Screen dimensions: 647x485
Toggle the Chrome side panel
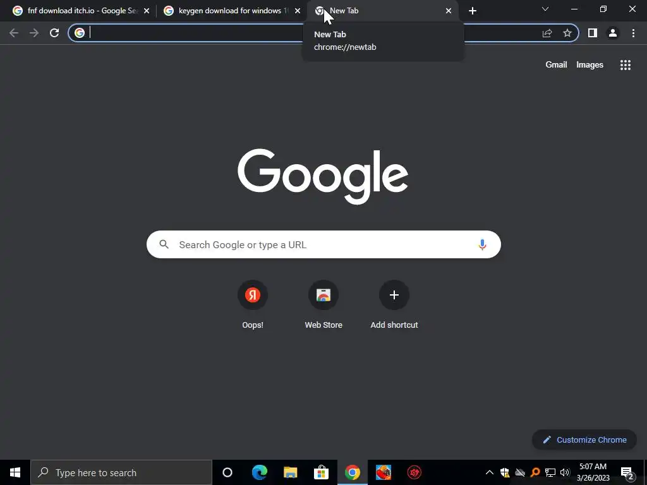pos(593,33)
